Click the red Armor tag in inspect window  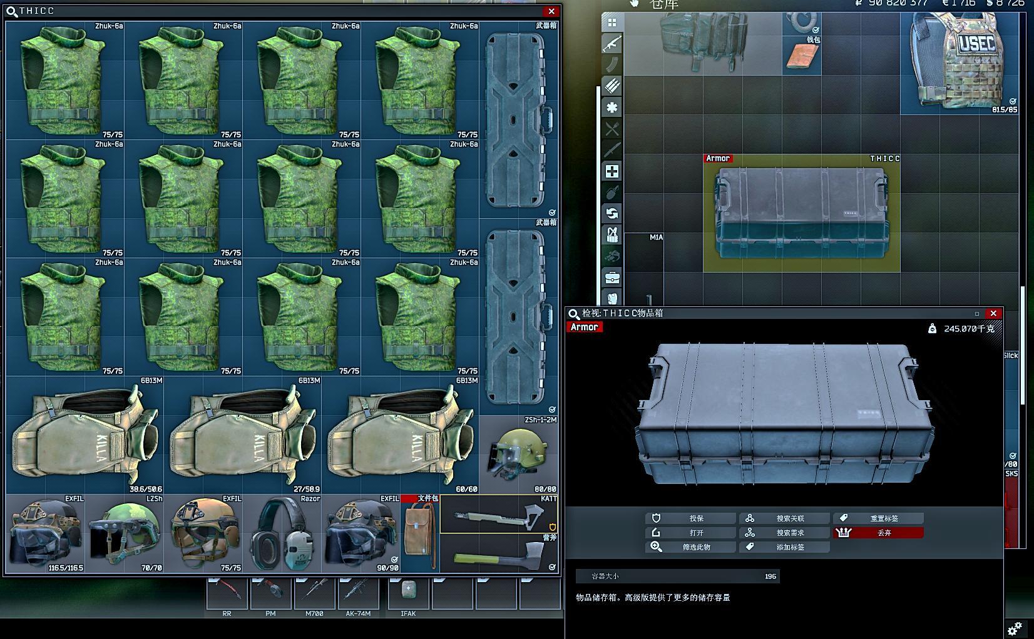[585, 327]
